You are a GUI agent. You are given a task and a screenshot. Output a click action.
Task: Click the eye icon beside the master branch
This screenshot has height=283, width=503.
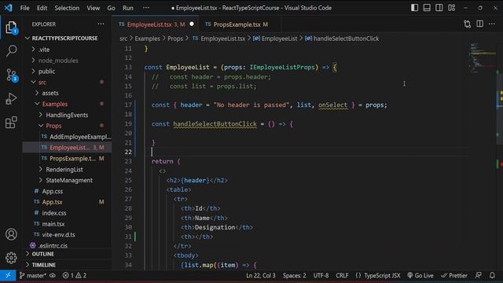coord(53,276)
